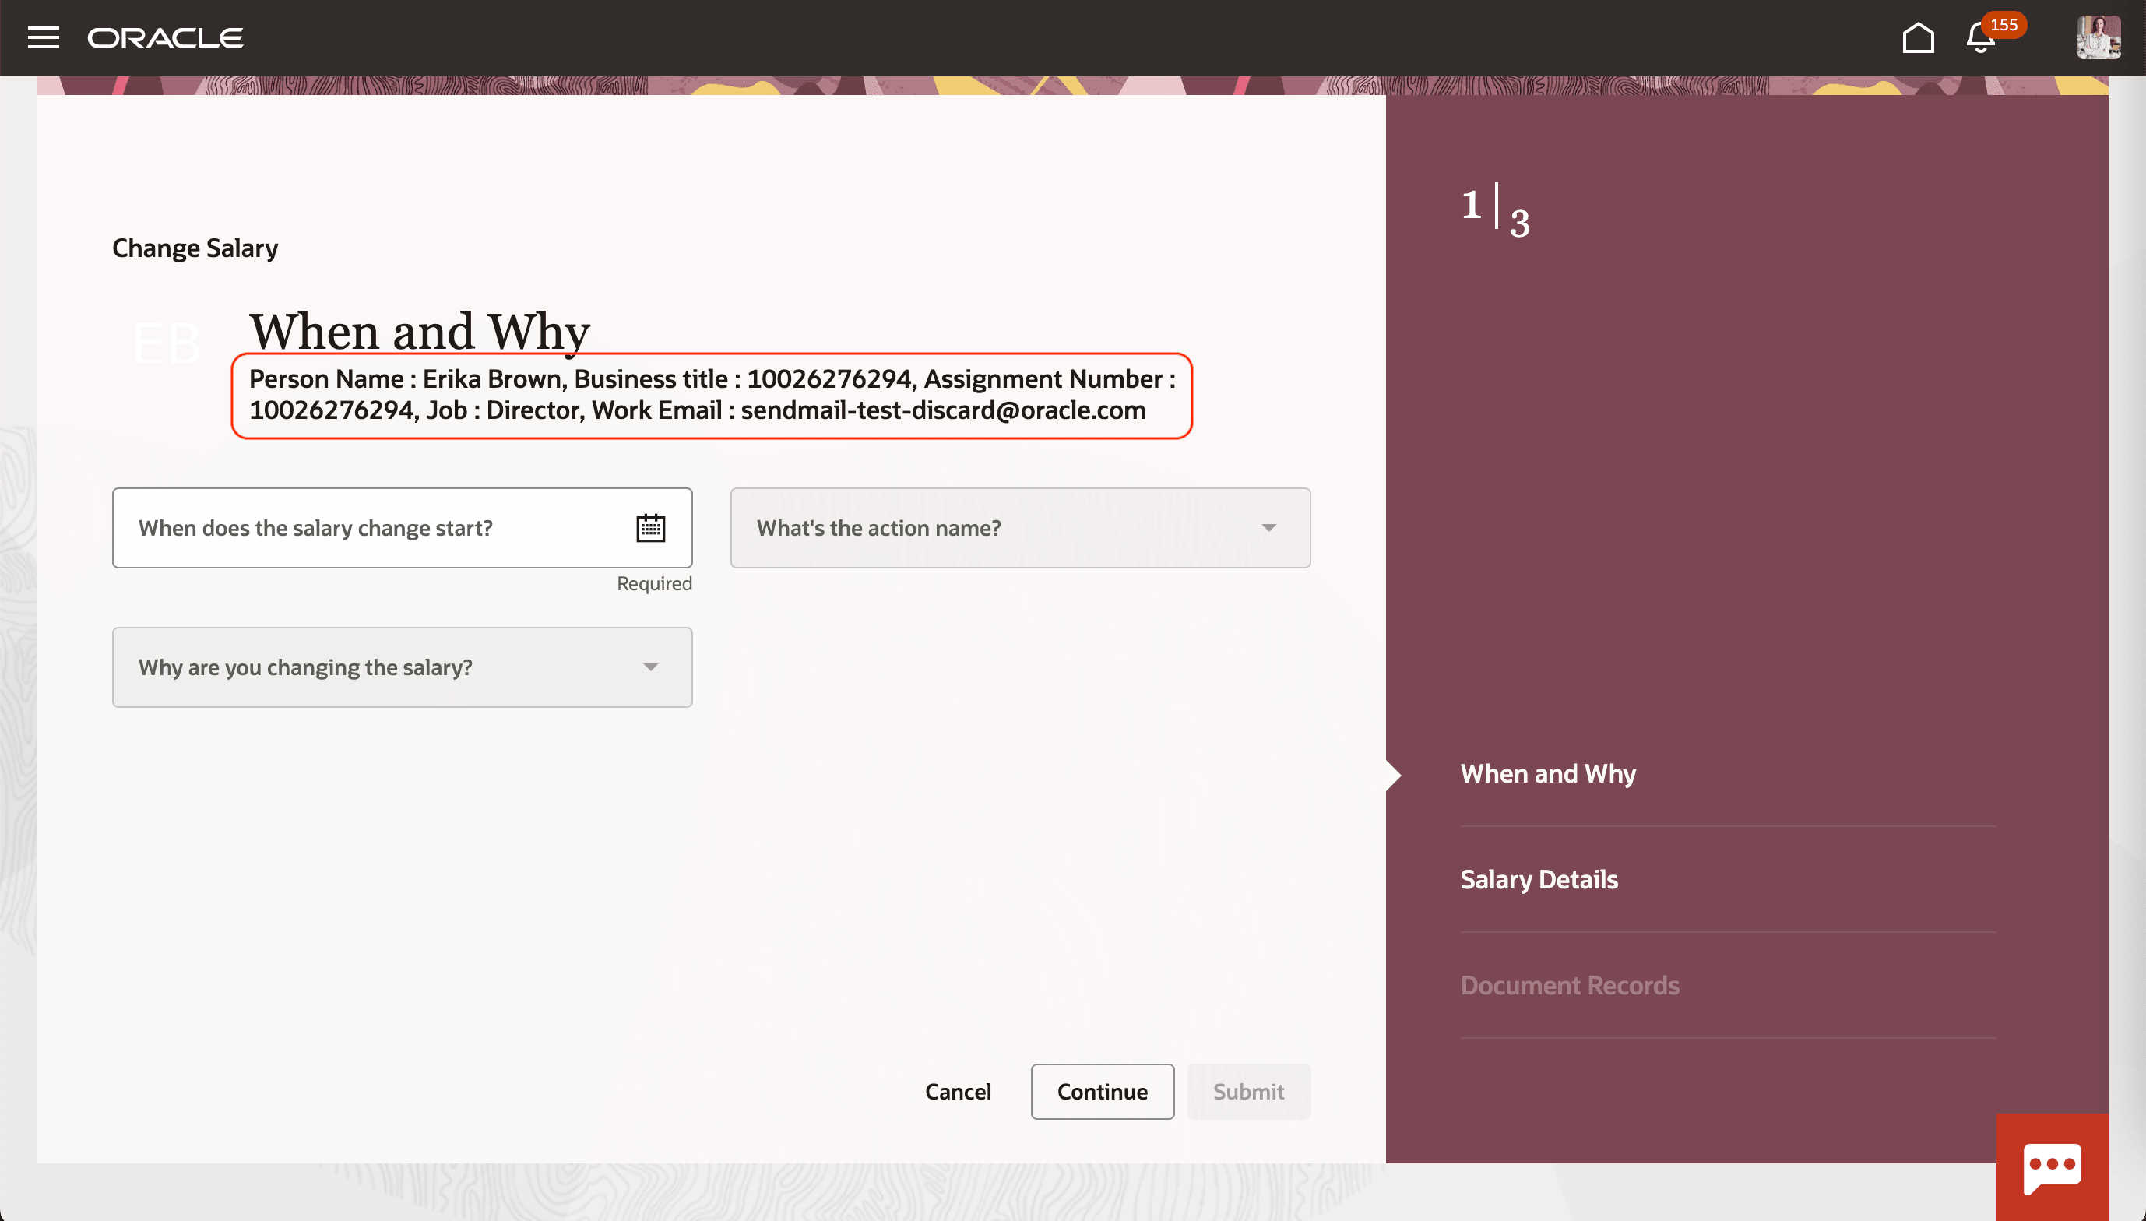Go to the Home page icon
This screenshot has width=2146, height=1221.
pyautogui.click(x=1917, y=37)
